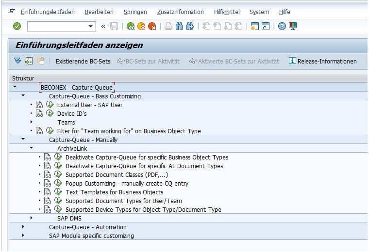Click the Find Next binoculars icon
This screenshot has height=252, width=369.
tap(190, 26)
